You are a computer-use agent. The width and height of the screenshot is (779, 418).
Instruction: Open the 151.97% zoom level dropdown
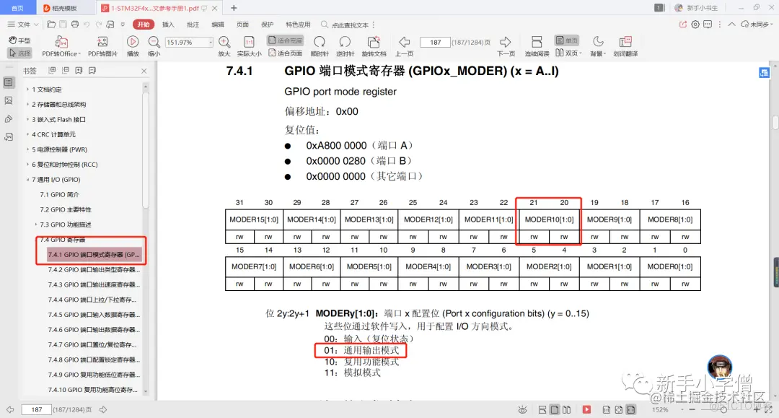[x=211, y=40]
